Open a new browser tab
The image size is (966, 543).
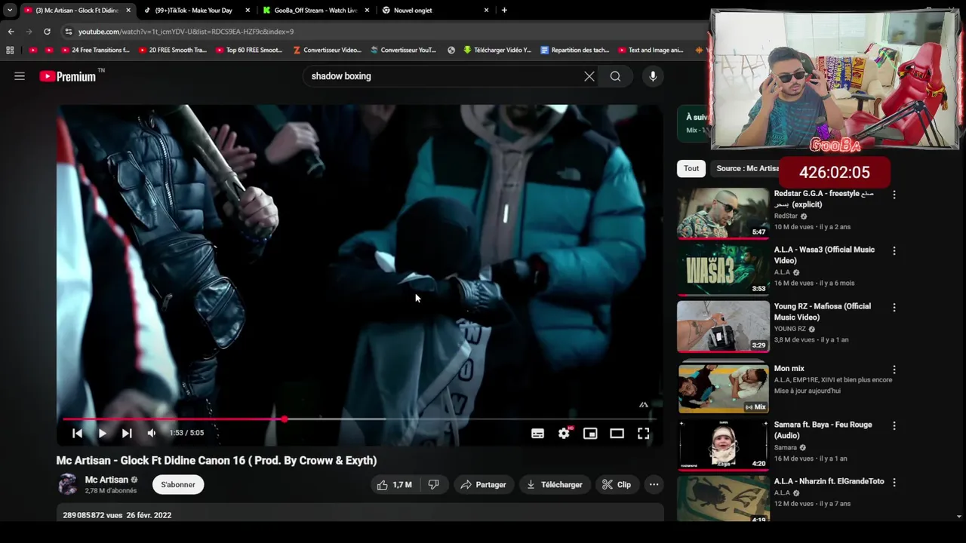pos(504,11)
